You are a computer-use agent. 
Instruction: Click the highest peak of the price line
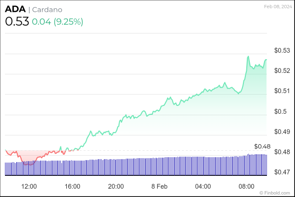[x=248, y=57]
